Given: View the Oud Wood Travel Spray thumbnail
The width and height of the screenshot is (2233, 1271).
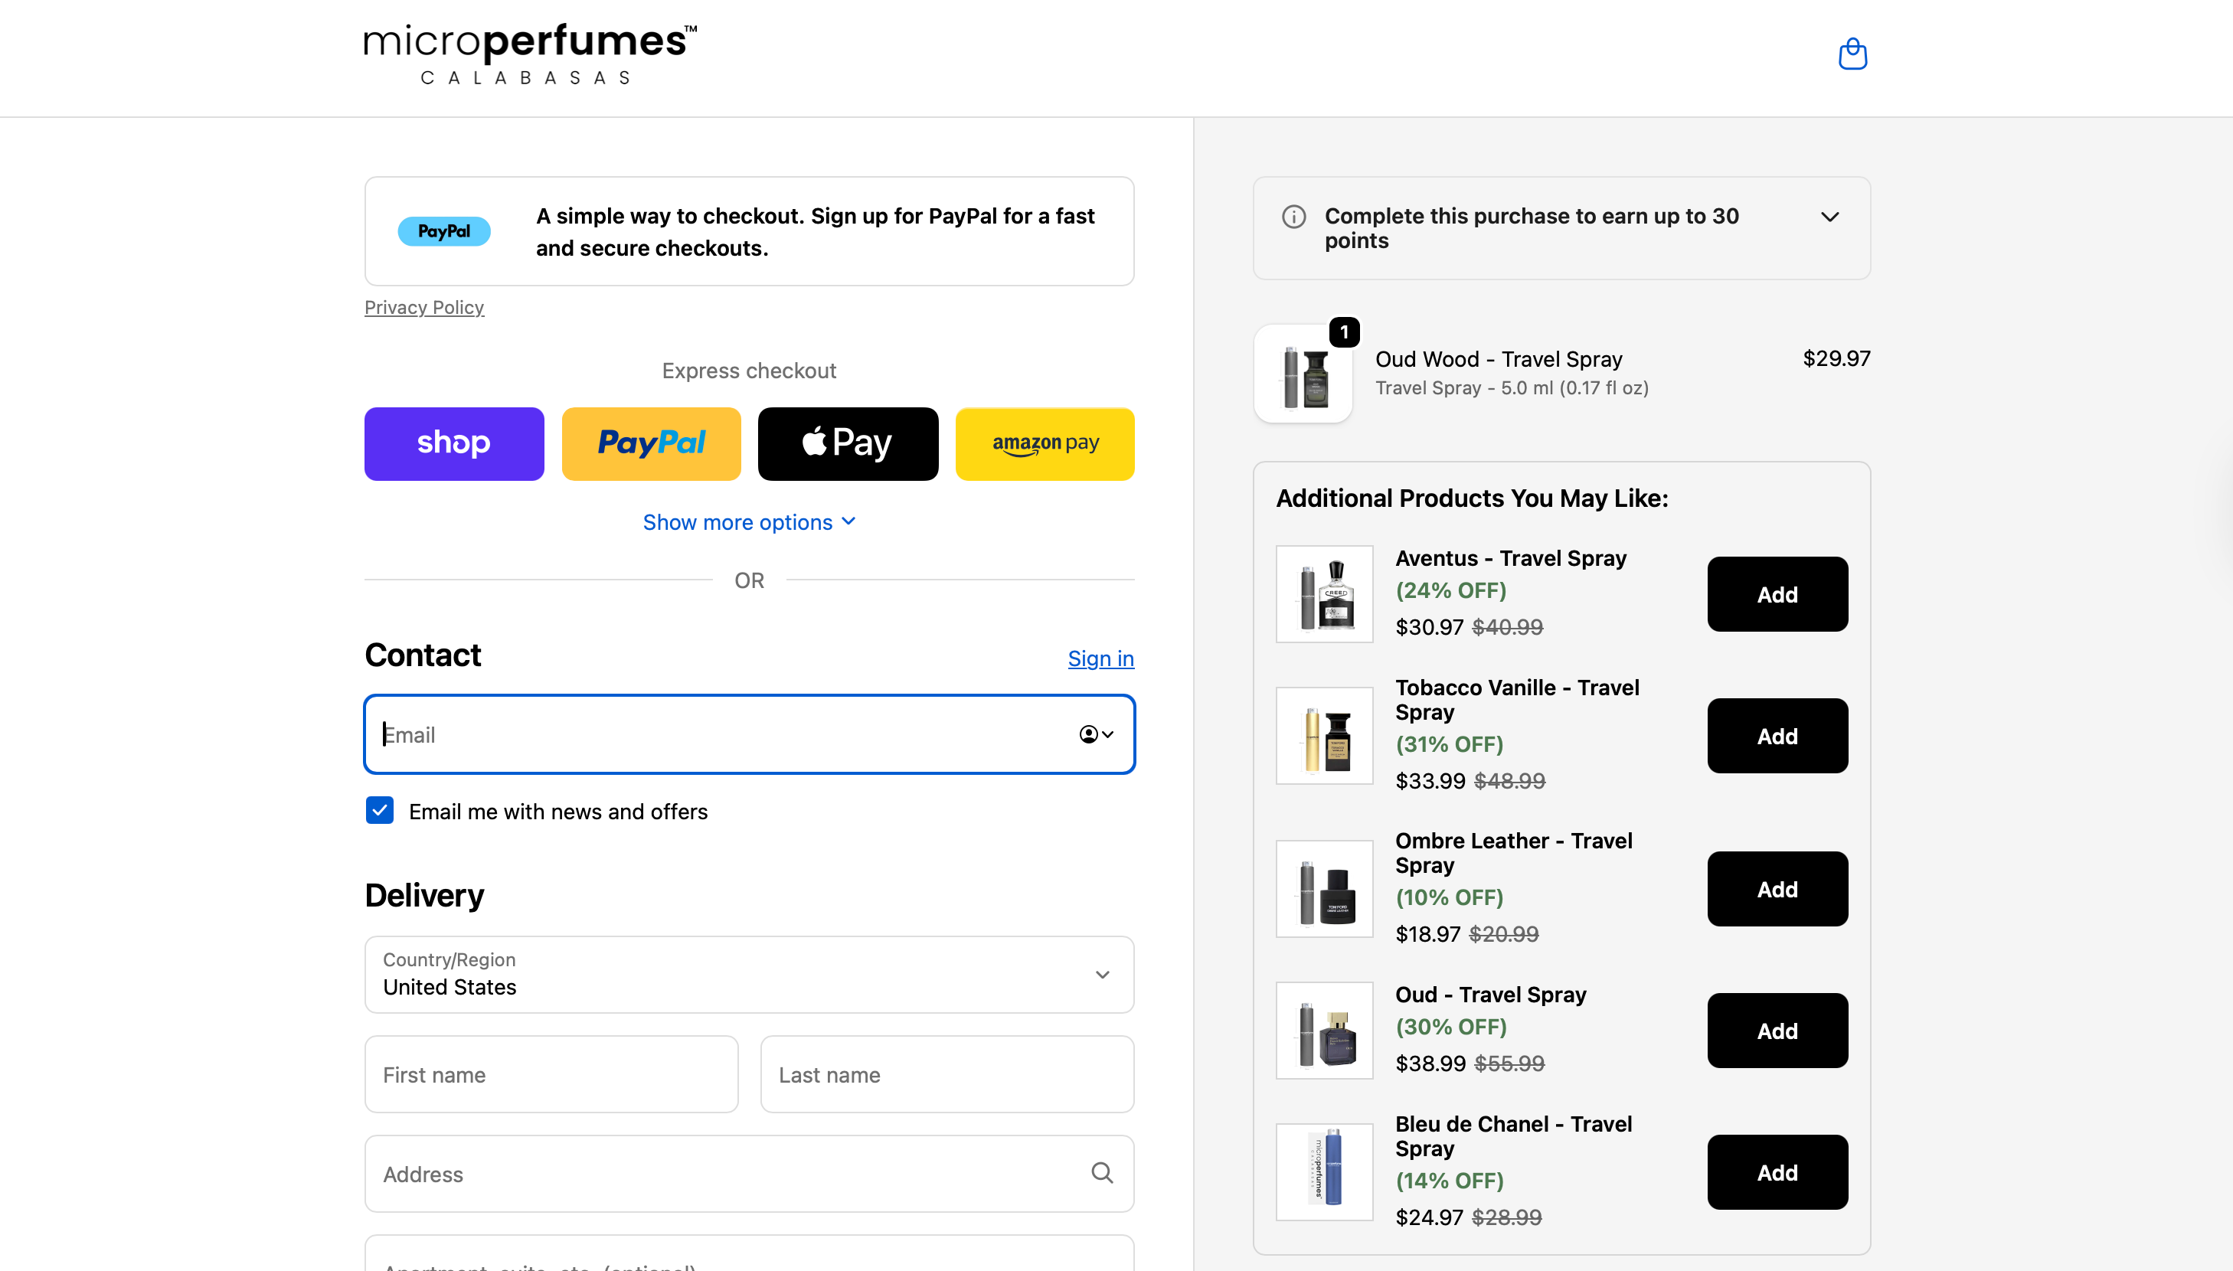Looking at the screenshot, I should pos(1303,374).
